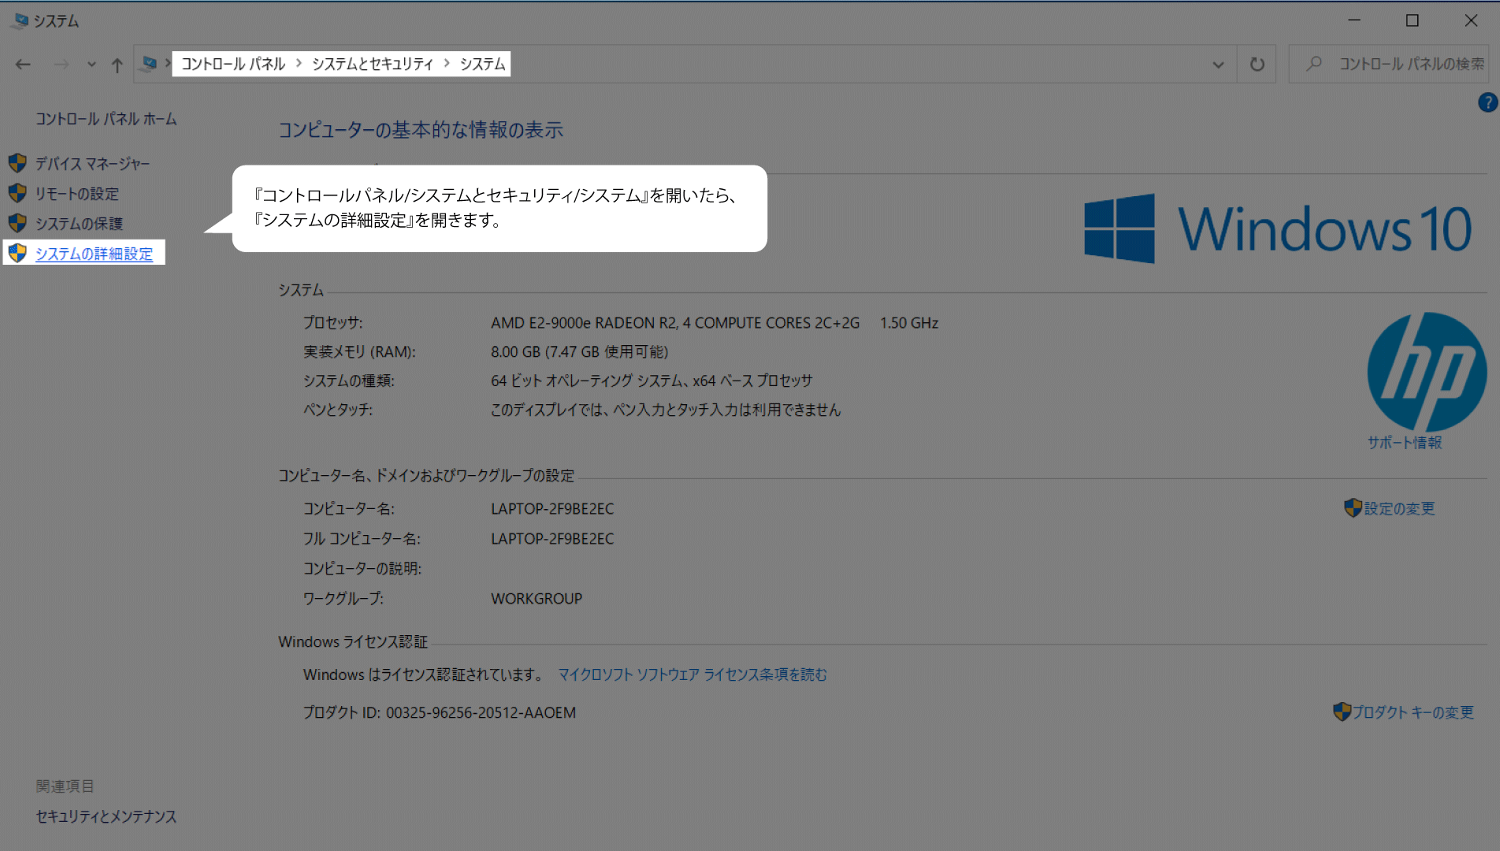Click the search magnifier icon

(x=1313, y=64)
